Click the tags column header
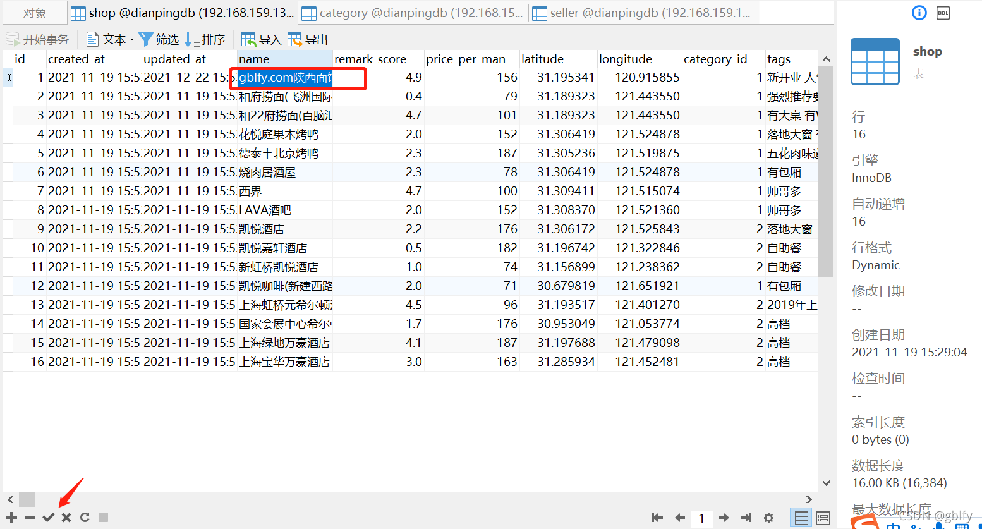Image resolution: width=982 pixels, height=529 pixels. coord(792,59)
